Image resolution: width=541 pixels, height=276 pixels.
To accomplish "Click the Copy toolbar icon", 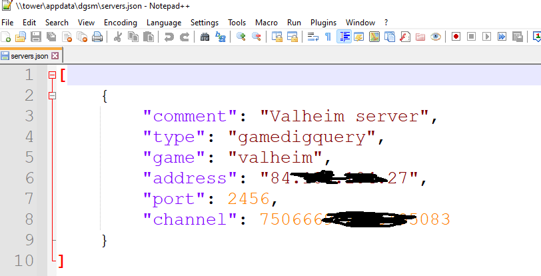I will [133, 36].
